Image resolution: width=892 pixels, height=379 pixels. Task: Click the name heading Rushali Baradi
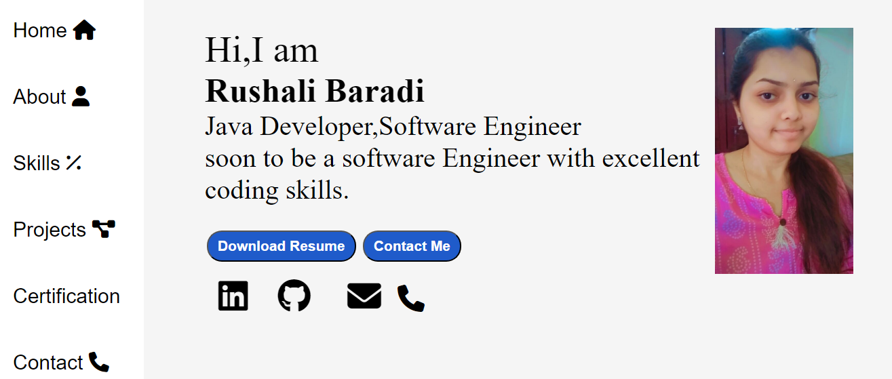(x=315, y=91)
